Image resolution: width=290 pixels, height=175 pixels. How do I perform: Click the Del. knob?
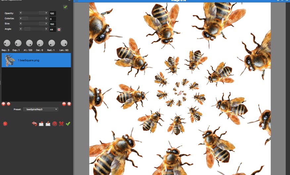tap(40, 43)
